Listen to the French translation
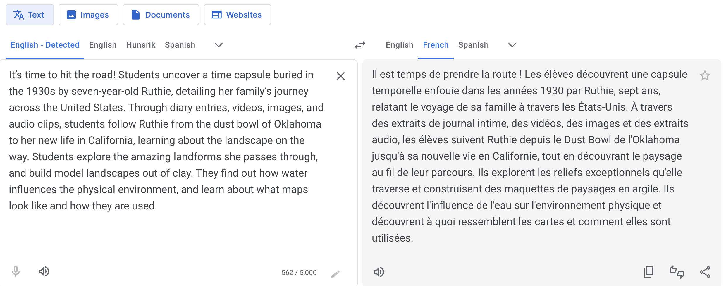 [x=379, y=272]
